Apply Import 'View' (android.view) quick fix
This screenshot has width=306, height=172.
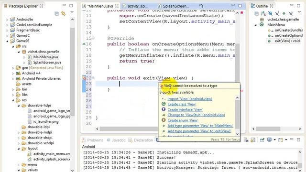click(x=190, y=99)
